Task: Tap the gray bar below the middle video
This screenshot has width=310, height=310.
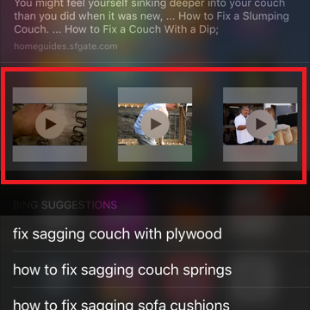Action: (x=155, y=153)
